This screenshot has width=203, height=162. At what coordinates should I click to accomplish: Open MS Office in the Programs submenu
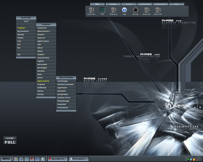tap(46, 71)
